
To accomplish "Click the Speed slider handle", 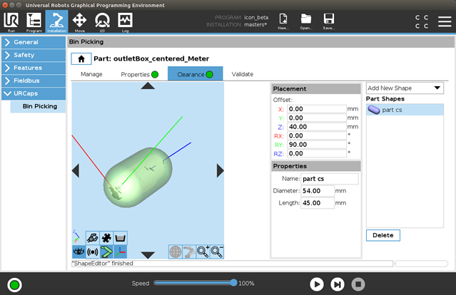I will (x=233, y=283).
